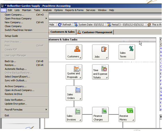Expand the Receive Money dropdown arrow

133,120
